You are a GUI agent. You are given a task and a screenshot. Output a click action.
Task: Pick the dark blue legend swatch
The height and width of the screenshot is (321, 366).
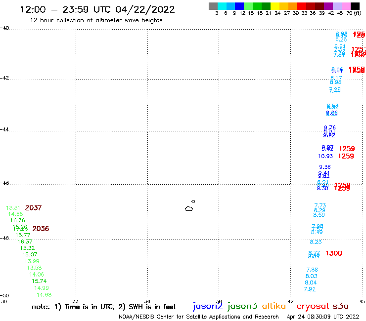click(239, 6)
